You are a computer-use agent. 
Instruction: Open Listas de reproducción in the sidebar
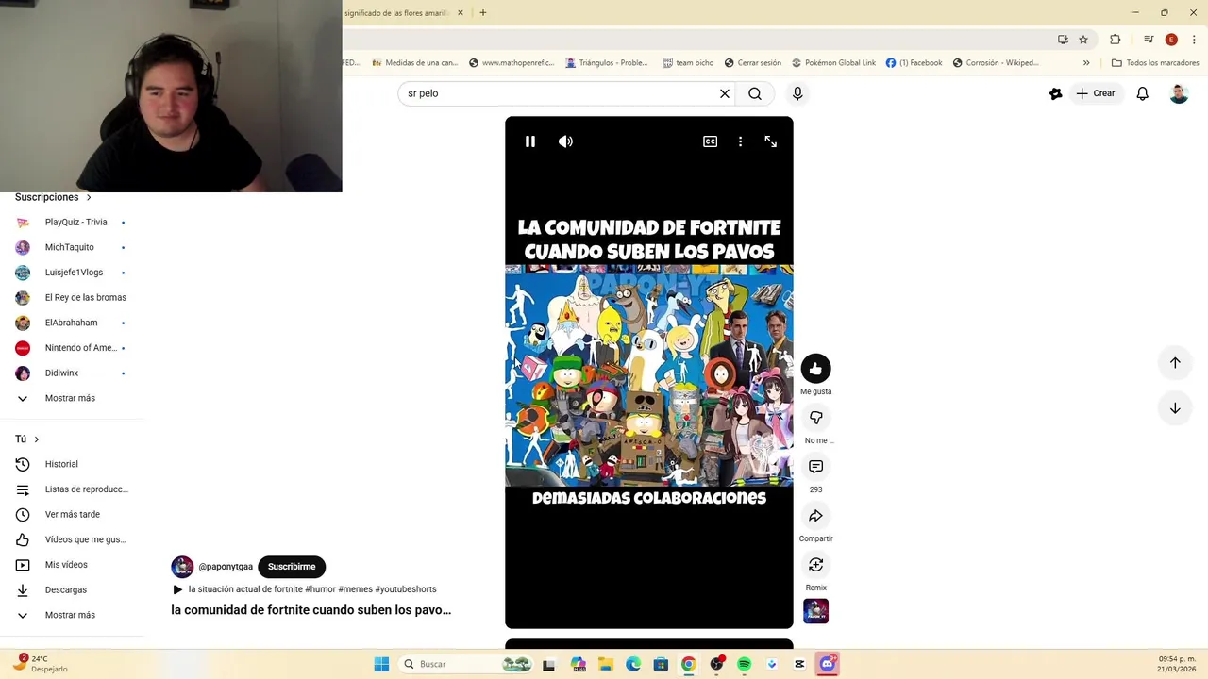tap(71, 489)
